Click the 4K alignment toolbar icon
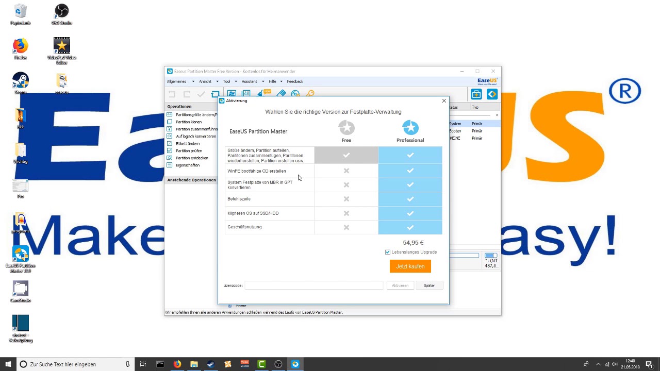This screenshot has width=660, height=371. [246, 94]
